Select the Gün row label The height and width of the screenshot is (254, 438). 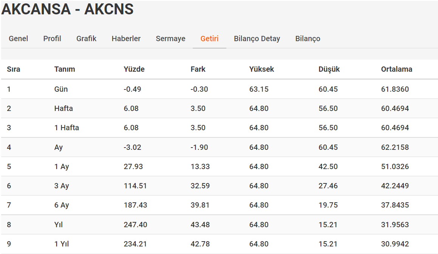coord(61,89)
